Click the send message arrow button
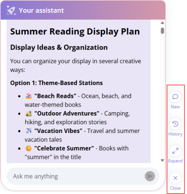Screen dimensions: 187x194 [x=150, y=176]
